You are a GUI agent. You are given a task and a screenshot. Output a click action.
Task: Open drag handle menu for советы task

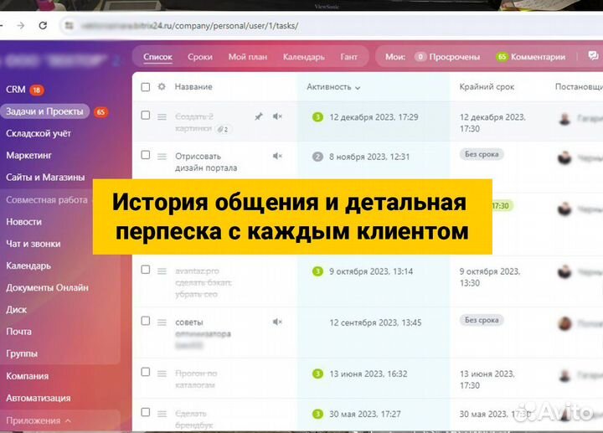162,322
